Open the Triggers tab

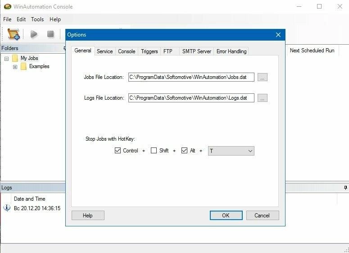(x=150, y=51)
